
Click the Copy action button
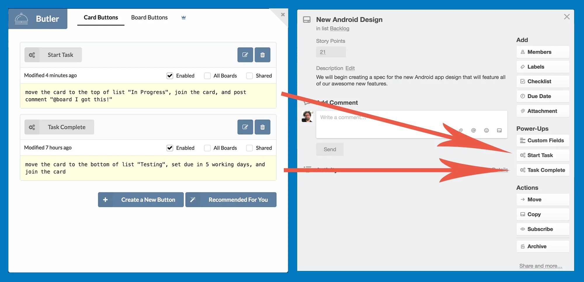543,214
